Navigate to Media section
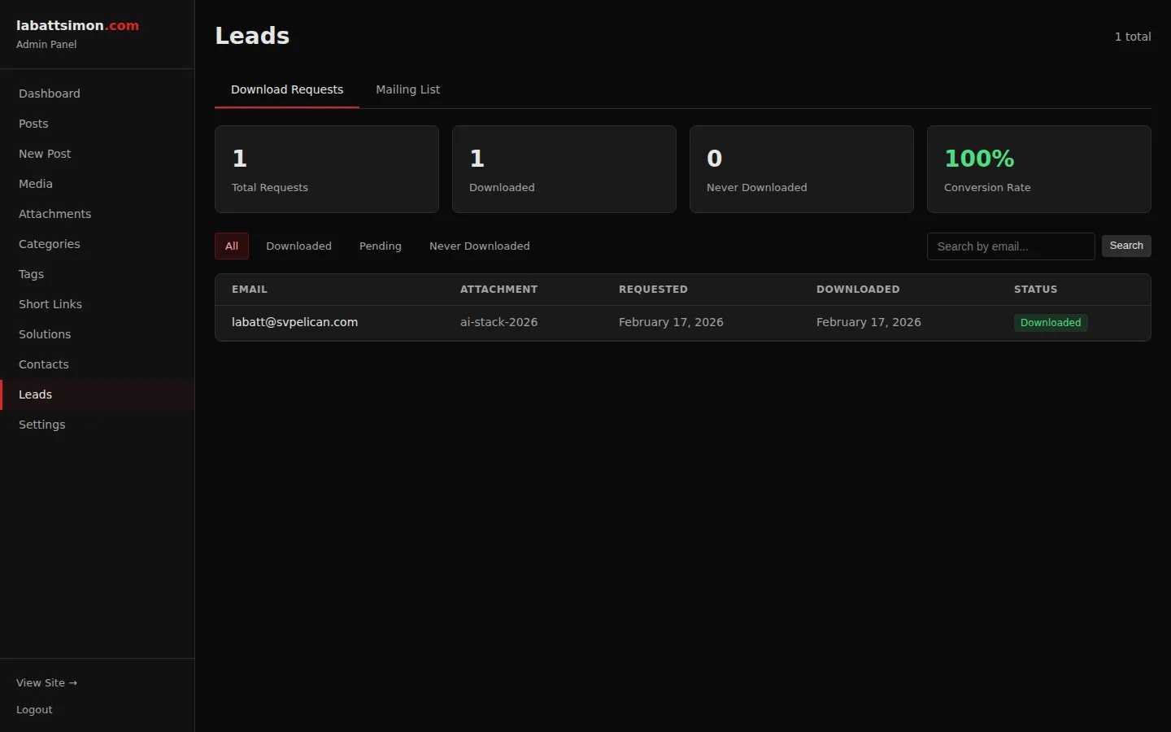The image size is (1171, 732). tap(36, 184)
